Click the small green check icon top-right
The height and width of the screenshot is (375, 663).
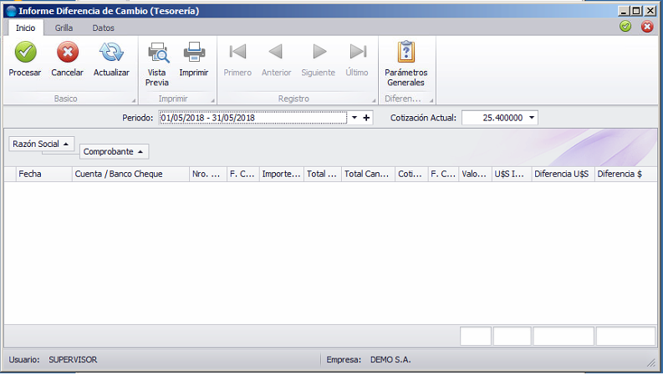tap(625, 27)
